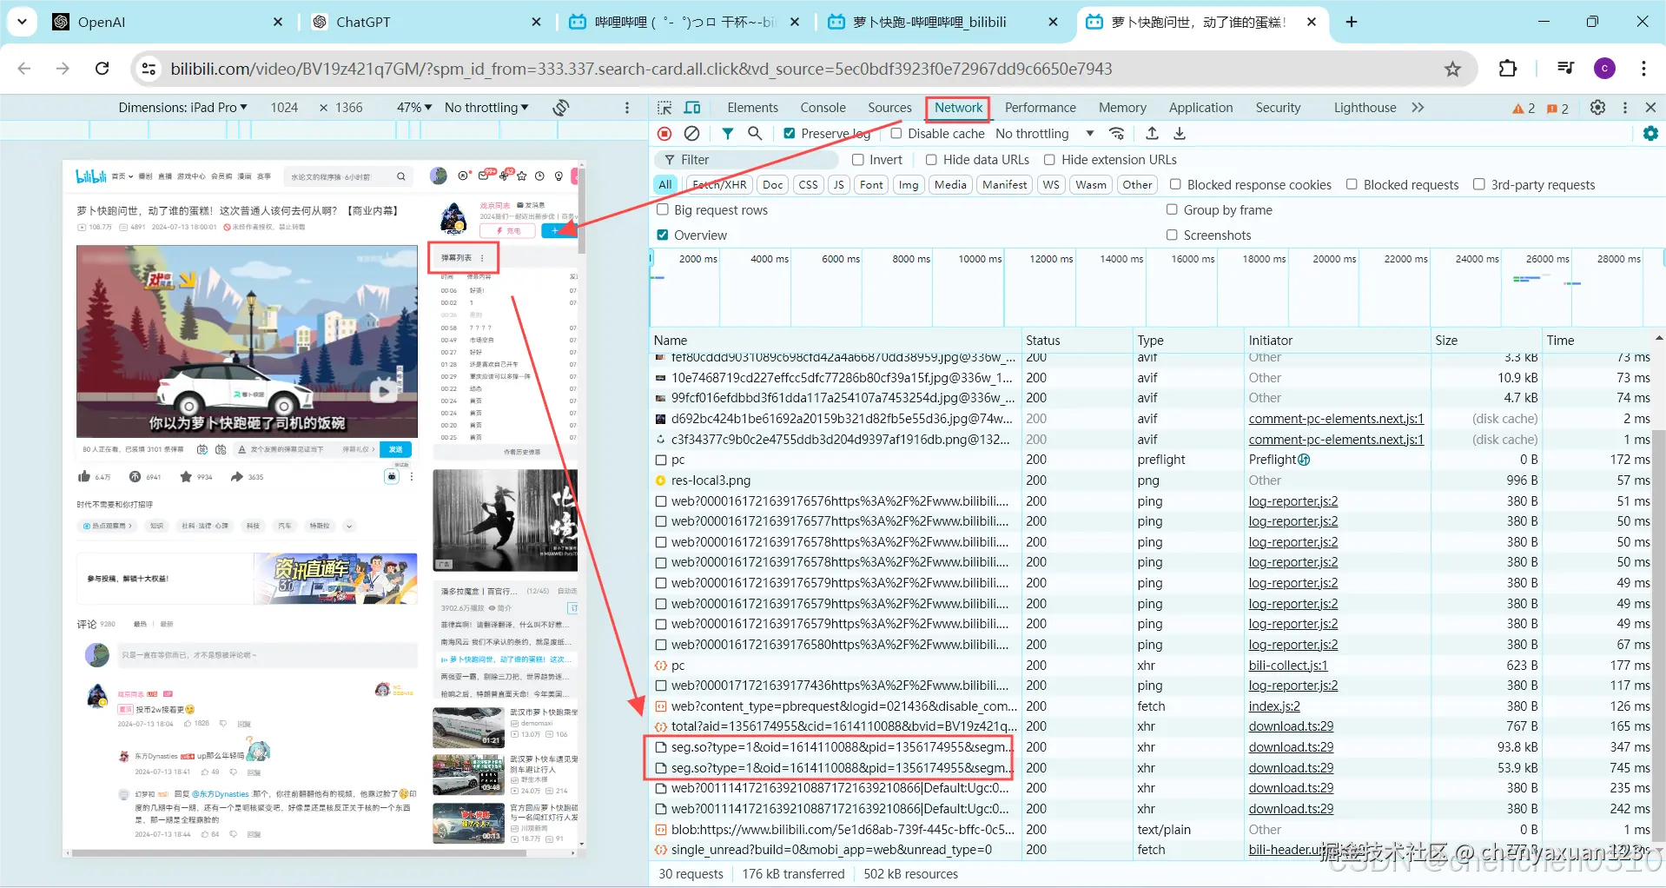1666x888 pixels.
Task: Show more DevTools tabs with chevrons
Action: [1418, 108]
